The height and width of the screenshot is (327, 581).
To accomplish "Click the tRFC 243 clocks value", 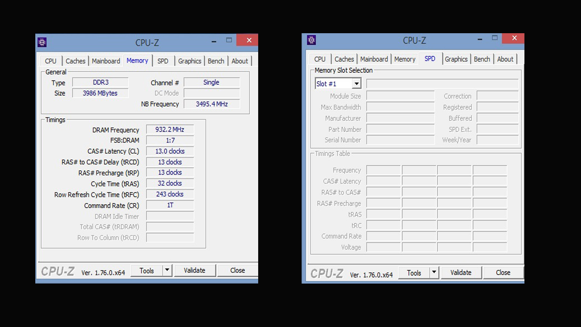I will (x=170, y=194).
